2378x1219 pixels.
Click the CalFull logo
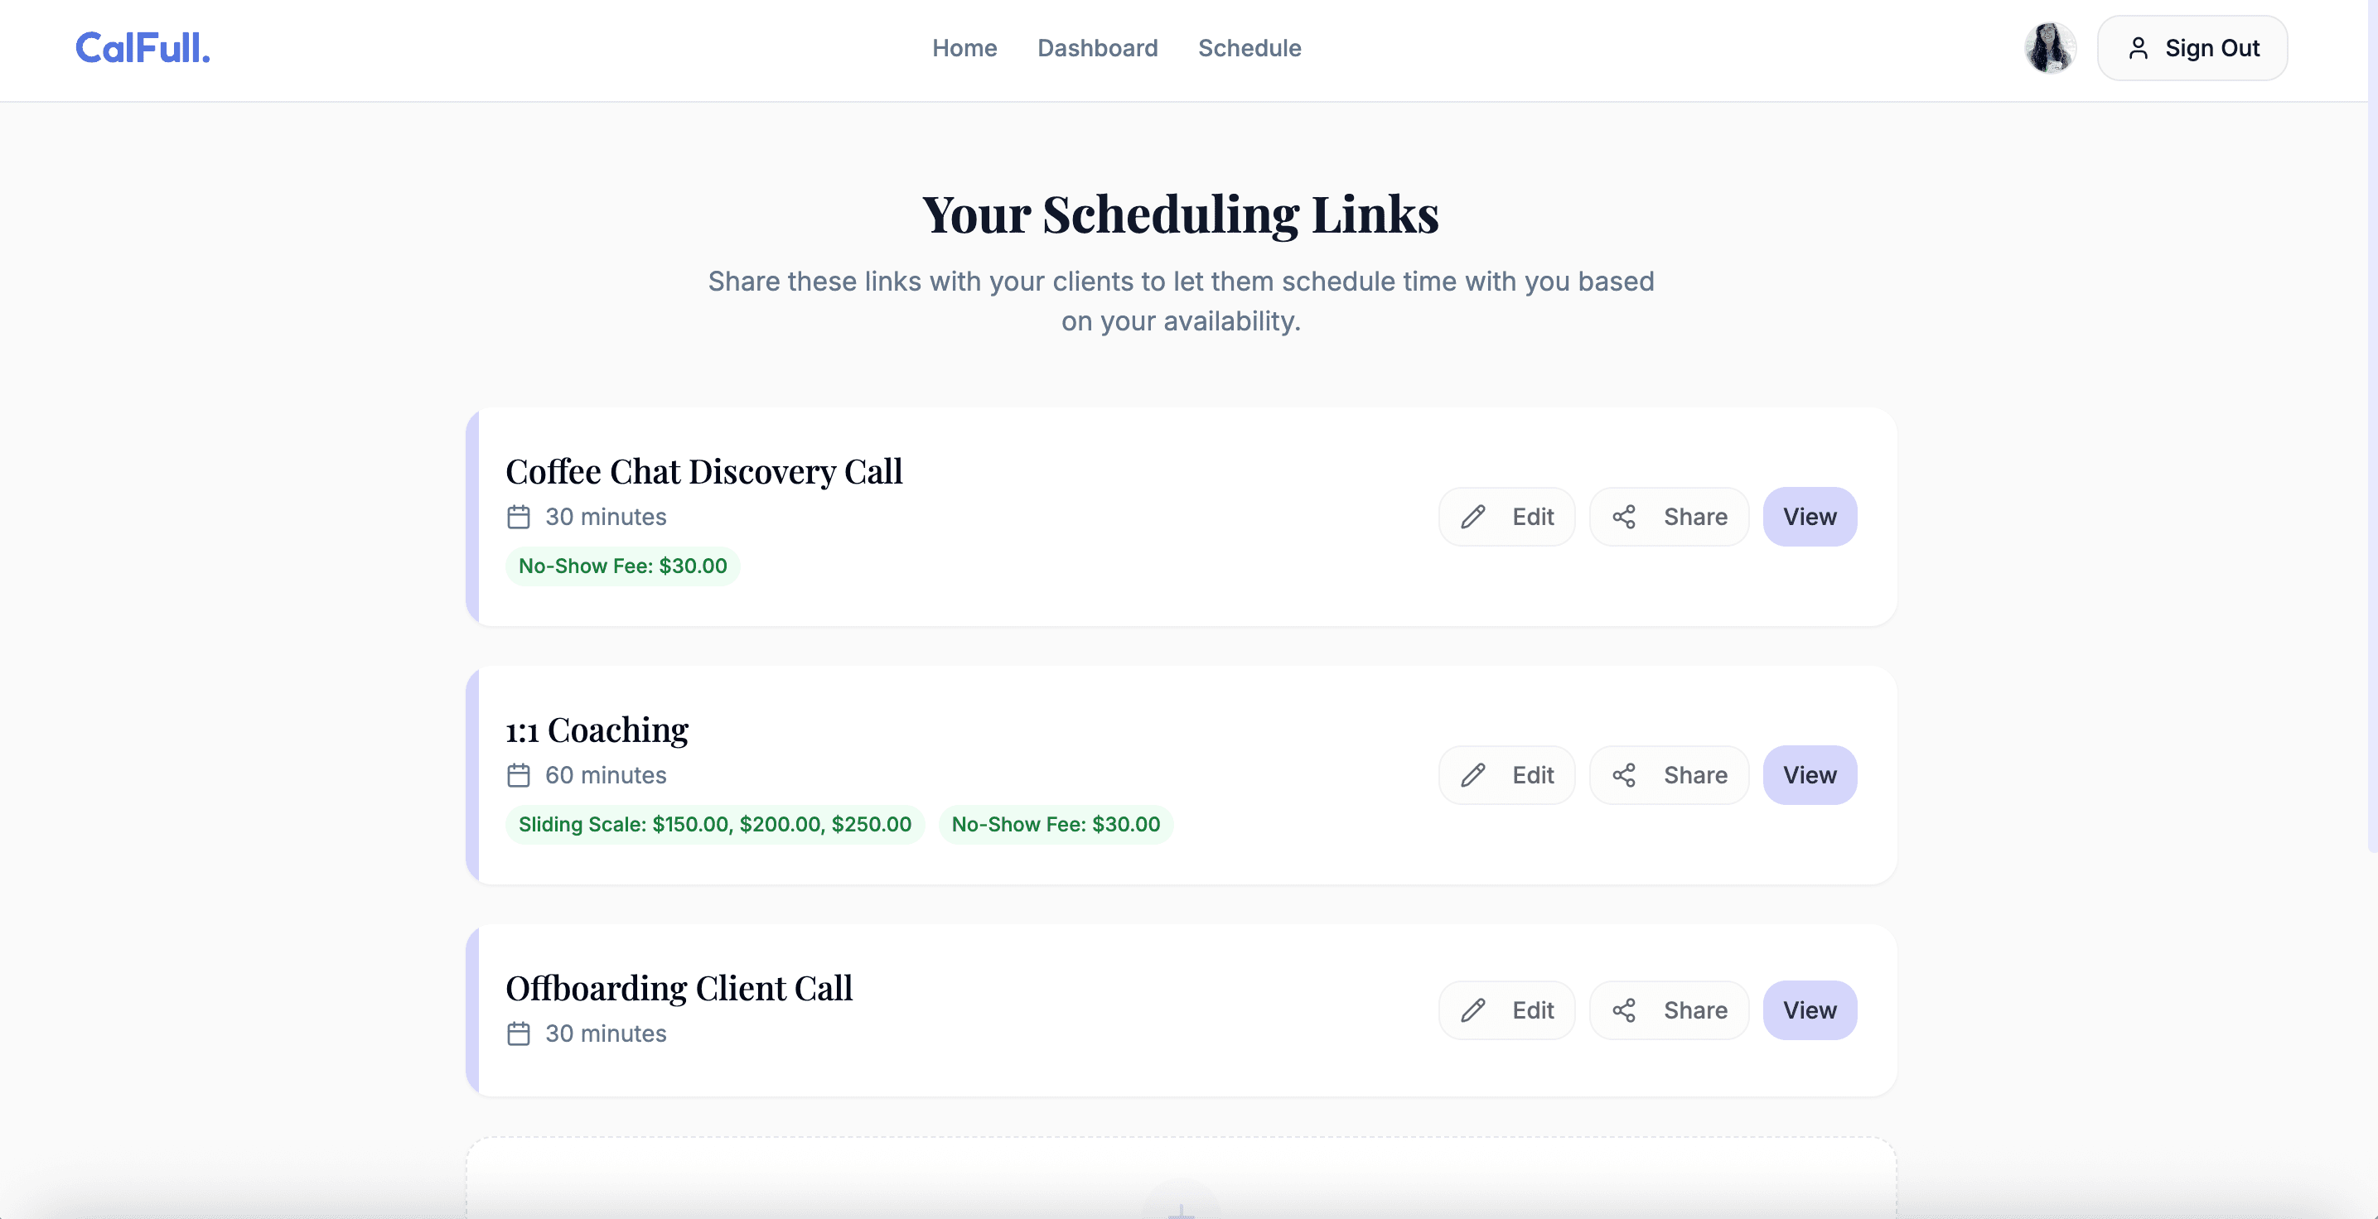tap(143, 48)
